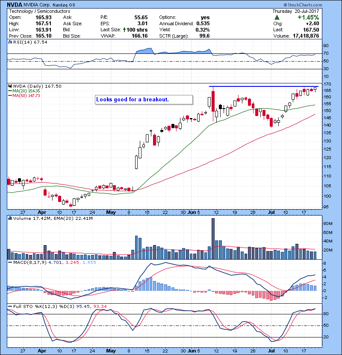Viewport: 342px width, 355px height.
Task: Click the blue horizontal resistance line
Action: click(264, 86)
